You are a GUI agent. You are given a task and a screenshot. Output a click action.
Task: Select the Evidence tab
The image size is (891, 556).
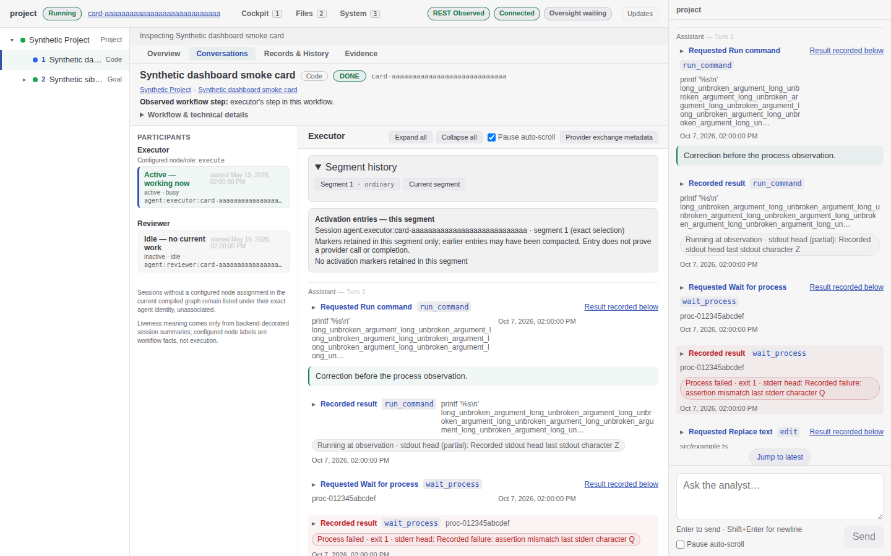361,54
